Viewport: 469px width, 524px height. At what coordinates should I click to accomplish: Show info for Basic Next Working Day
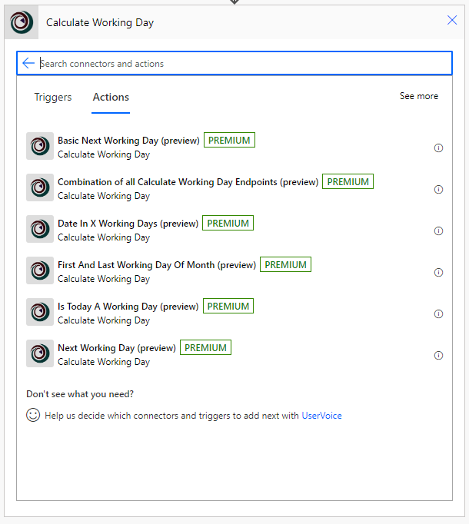(x=438, y=148)
